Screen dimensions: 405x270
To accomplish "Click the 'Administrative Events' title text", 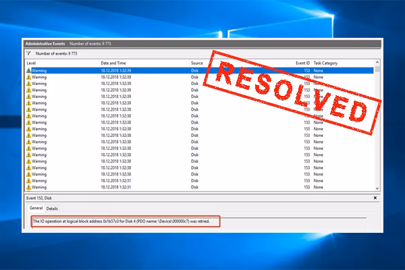I will coord(45,44).
